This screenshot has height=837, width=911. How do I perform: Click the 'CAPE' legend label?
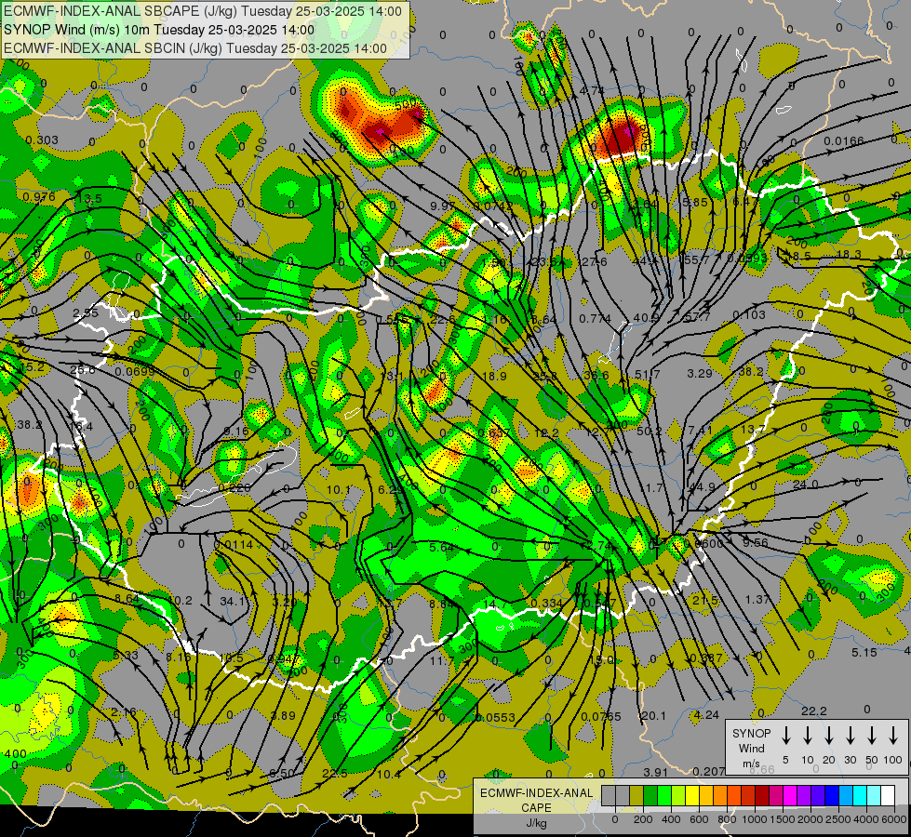pos(536,807)
